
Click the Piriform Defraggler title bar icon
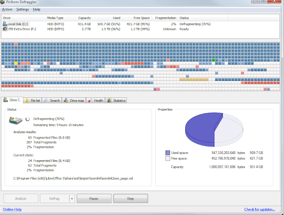click(2, 2)
